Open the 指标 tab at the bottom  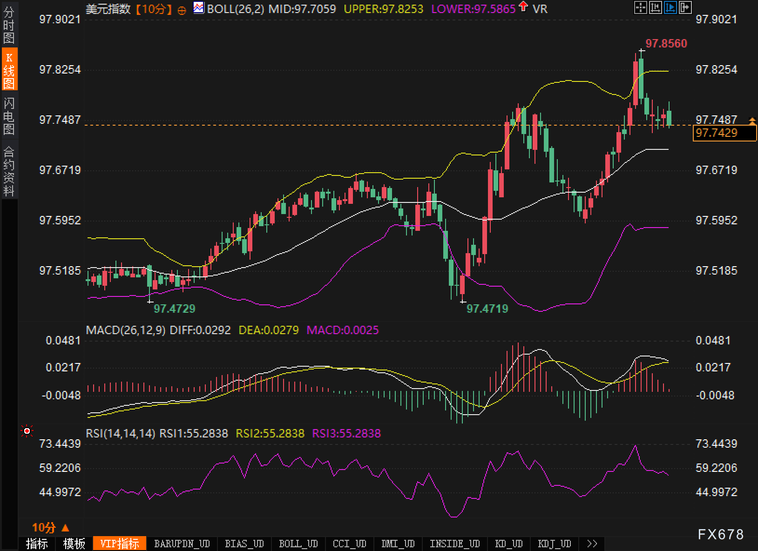[x=37, y=544]
